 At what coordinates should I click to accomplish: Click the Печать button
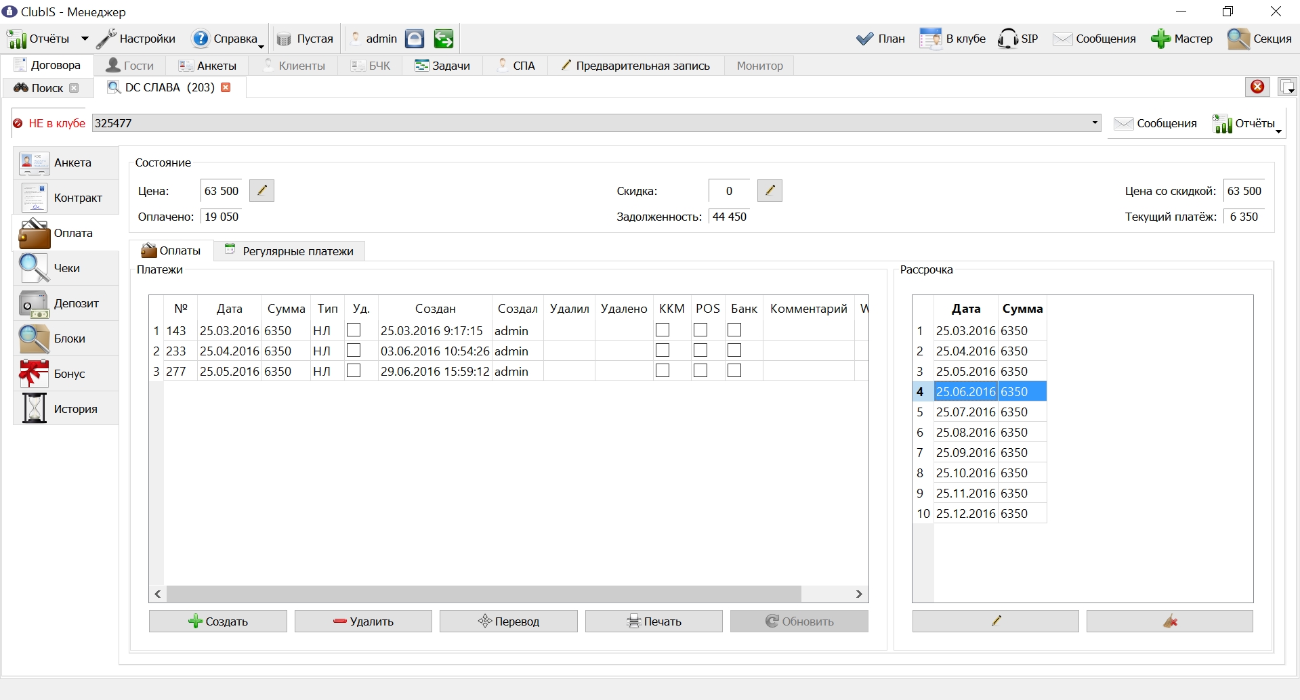point(654,621)
